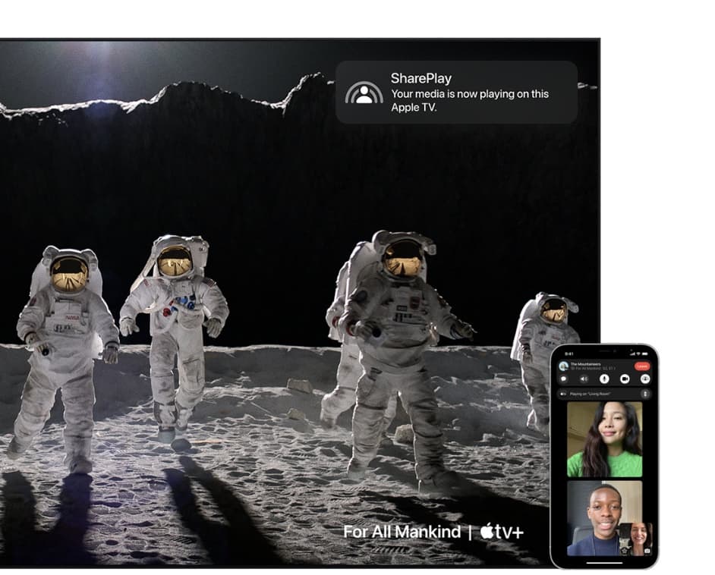This screenshot has width=715, height=575.
Task: Tap the time in the iPhone status bar
Action: (x=569, y=353)
